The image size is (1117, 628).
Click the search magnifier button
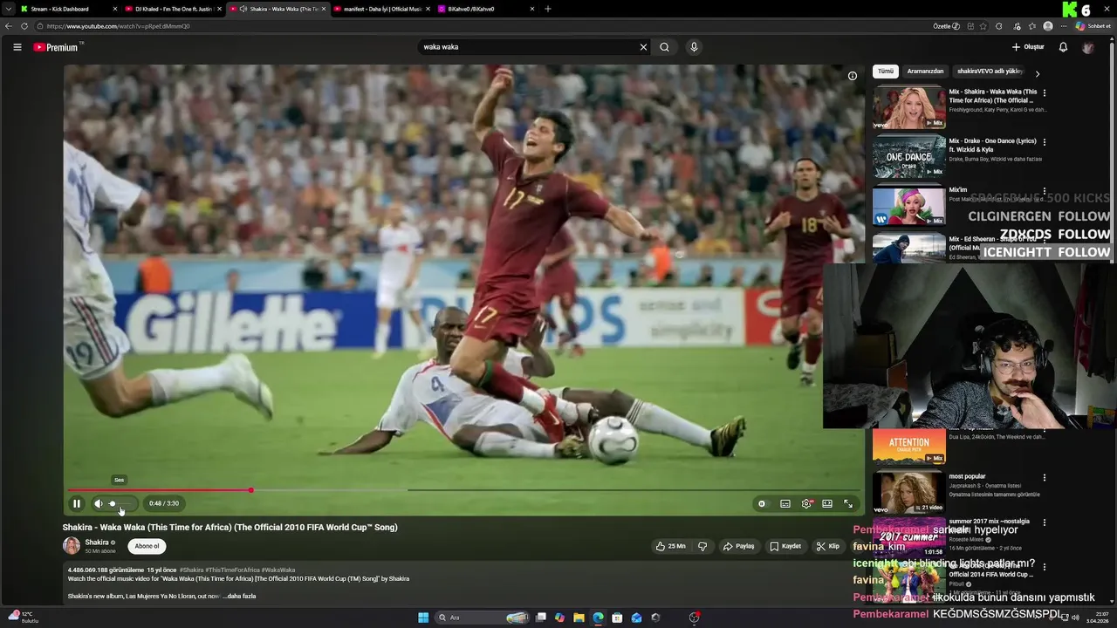[664, 47]
